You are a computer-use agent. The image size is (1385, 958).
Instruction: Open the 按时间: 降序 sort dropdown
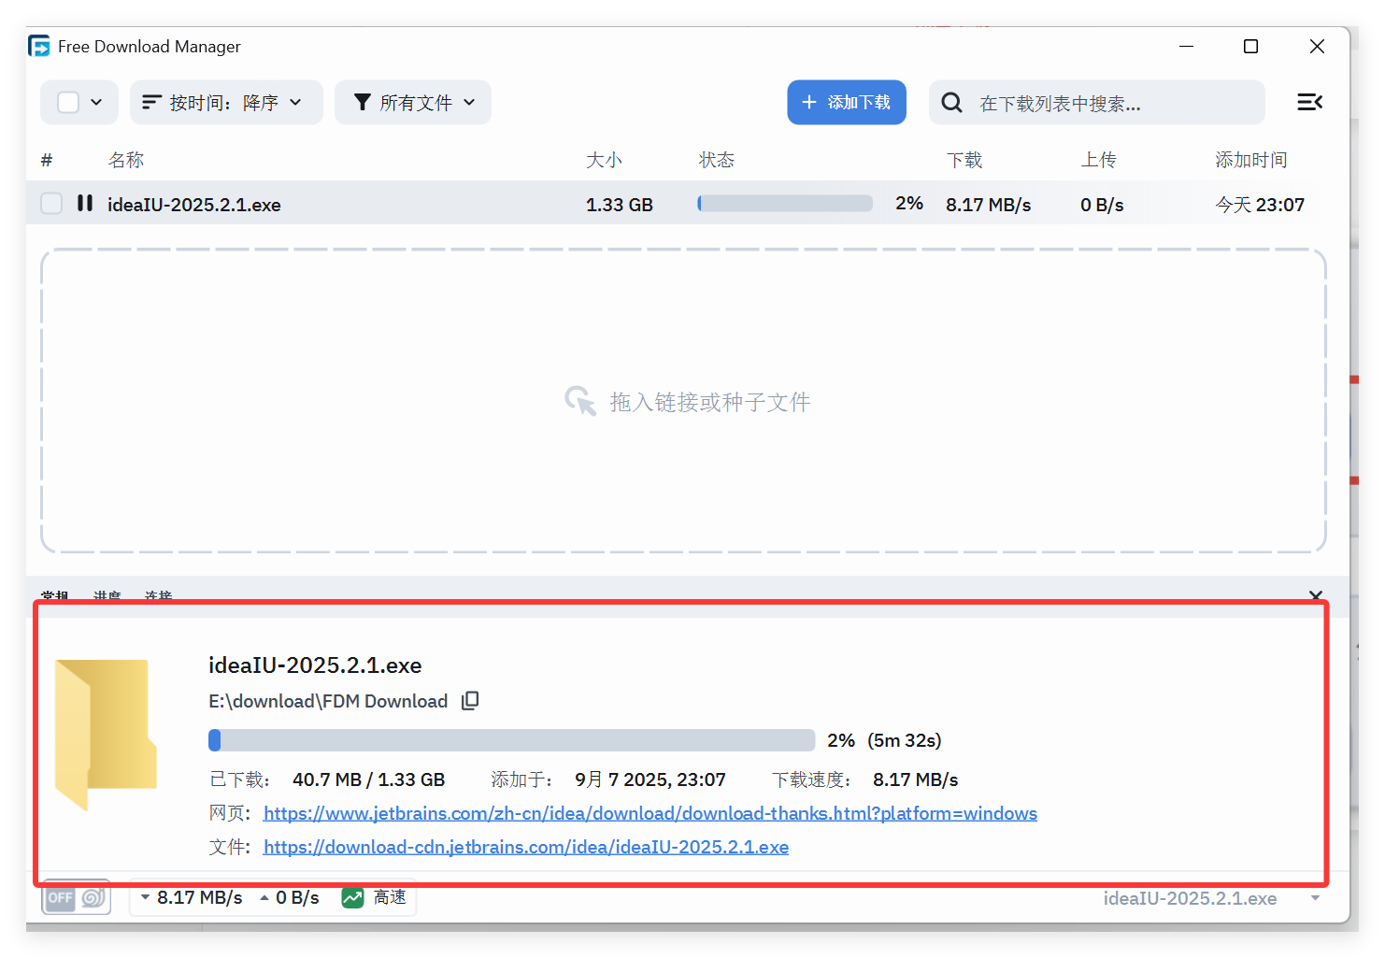226,102
